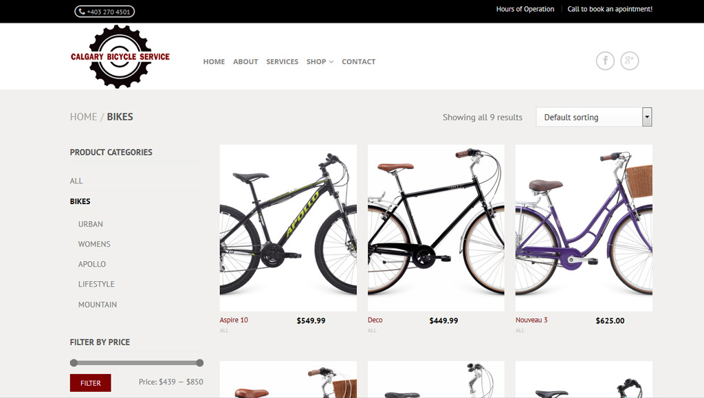
Task: Click the phone number badge +403 270 4501
Action: [x=104, y=12]
